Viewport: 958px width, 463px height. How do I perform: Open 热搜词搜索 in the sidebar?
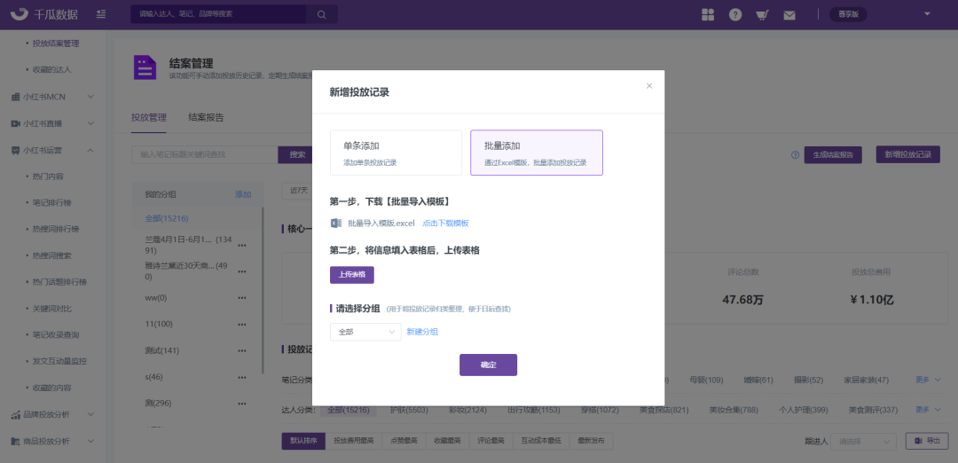point(52,255)
